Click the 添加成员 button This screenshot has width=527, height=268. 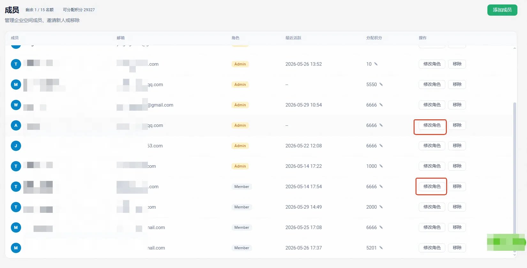tap(502, 10)
